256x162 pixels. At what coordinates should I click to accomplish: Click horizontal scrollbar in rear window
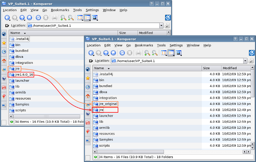click(46, 117)
